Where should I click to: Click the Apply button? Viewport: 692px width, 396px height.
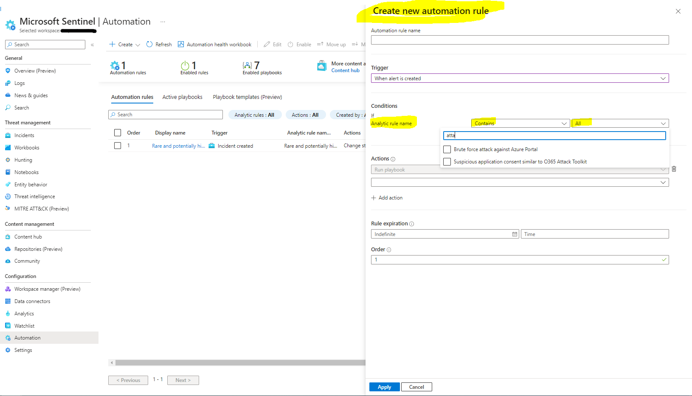click(384, 387)
